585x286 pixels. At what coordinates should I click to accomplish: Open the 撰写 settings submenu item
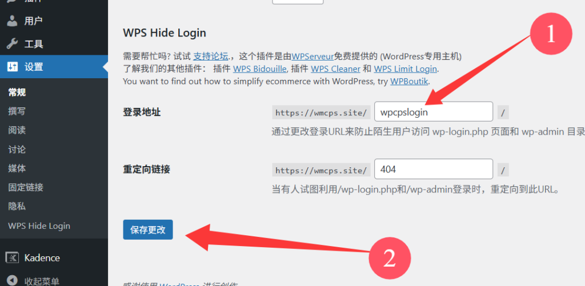(17, 111)
